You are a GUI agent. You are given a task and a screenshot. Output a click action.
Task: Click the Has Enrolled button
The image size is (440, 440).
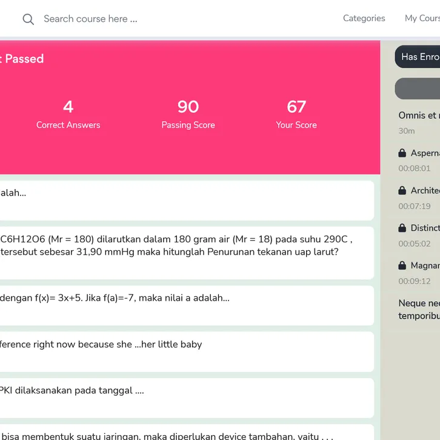(419, 57)
